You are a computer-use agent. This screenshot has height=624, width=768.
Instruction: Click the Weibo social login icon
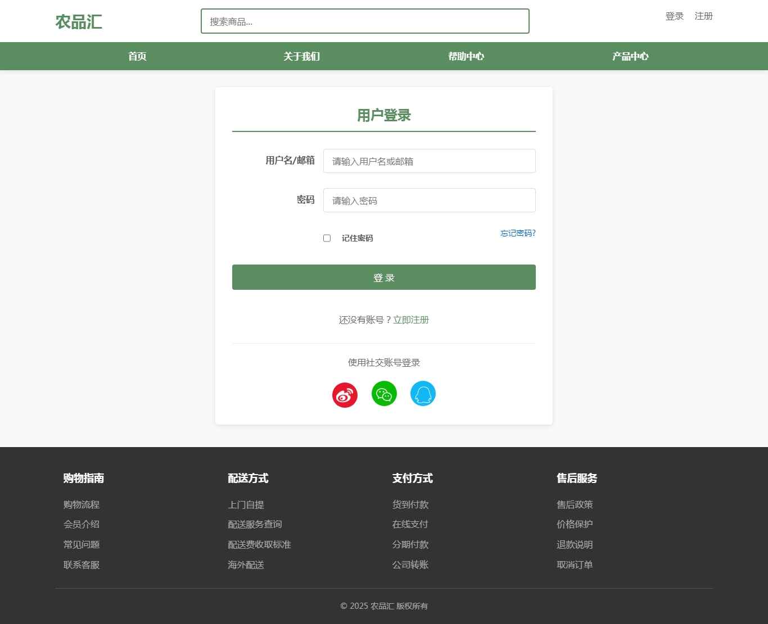[x=345, y=395]
